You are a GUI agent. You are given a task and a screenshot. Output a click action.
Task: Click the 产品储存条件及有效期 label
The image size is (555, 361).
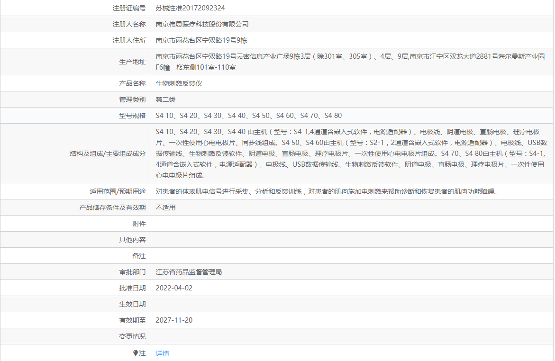[112, 208]
